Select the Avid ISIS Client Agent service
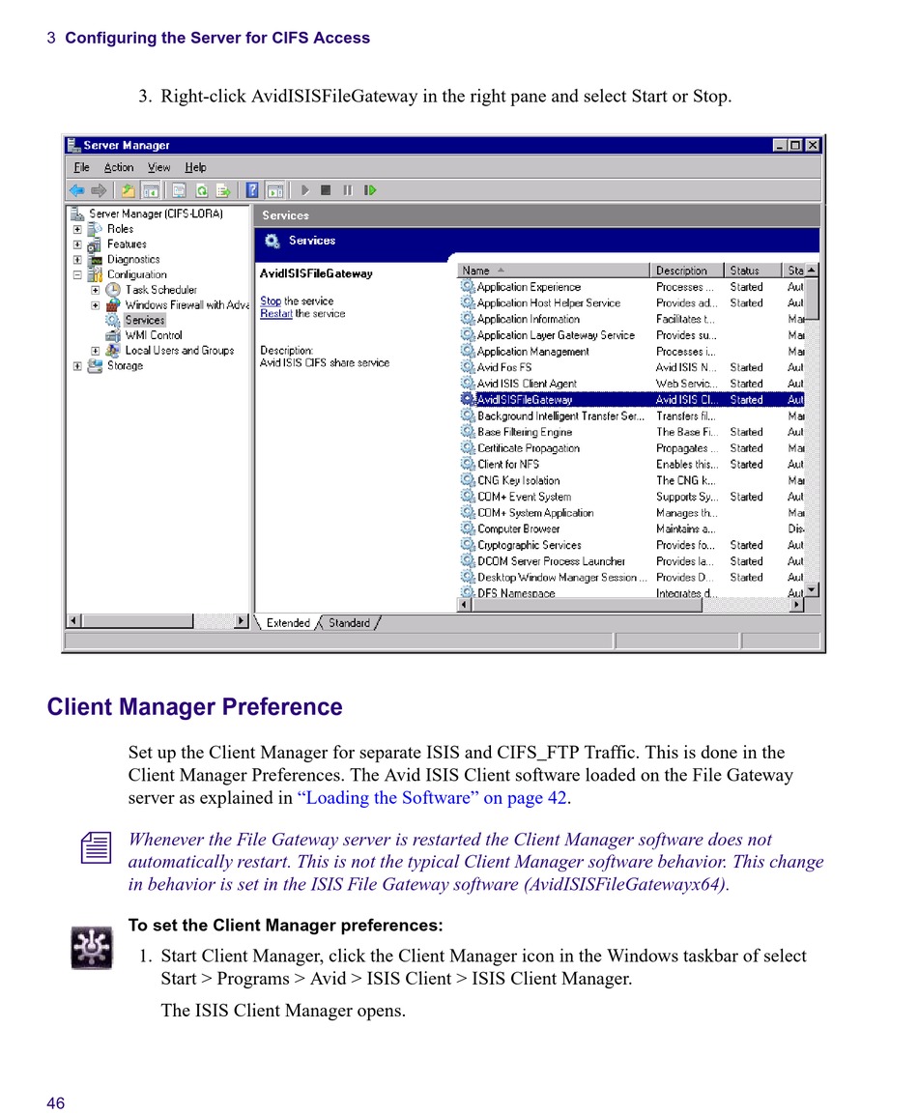Viewport: 918px width, 1114px height. tap(527, 384)
